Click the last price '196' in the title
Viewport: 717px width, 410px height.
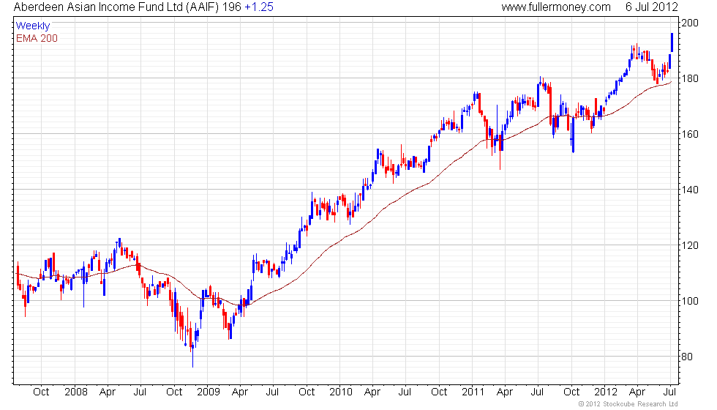(x=232, y=7)
